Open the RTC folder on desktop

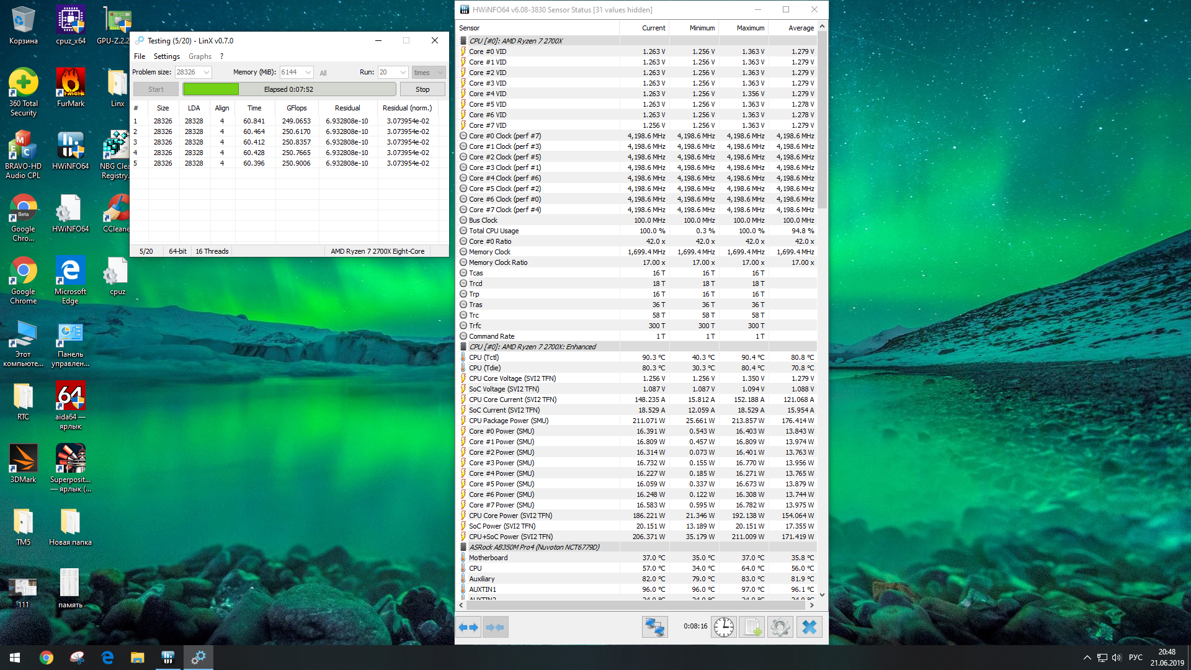(x=24, y=401)
